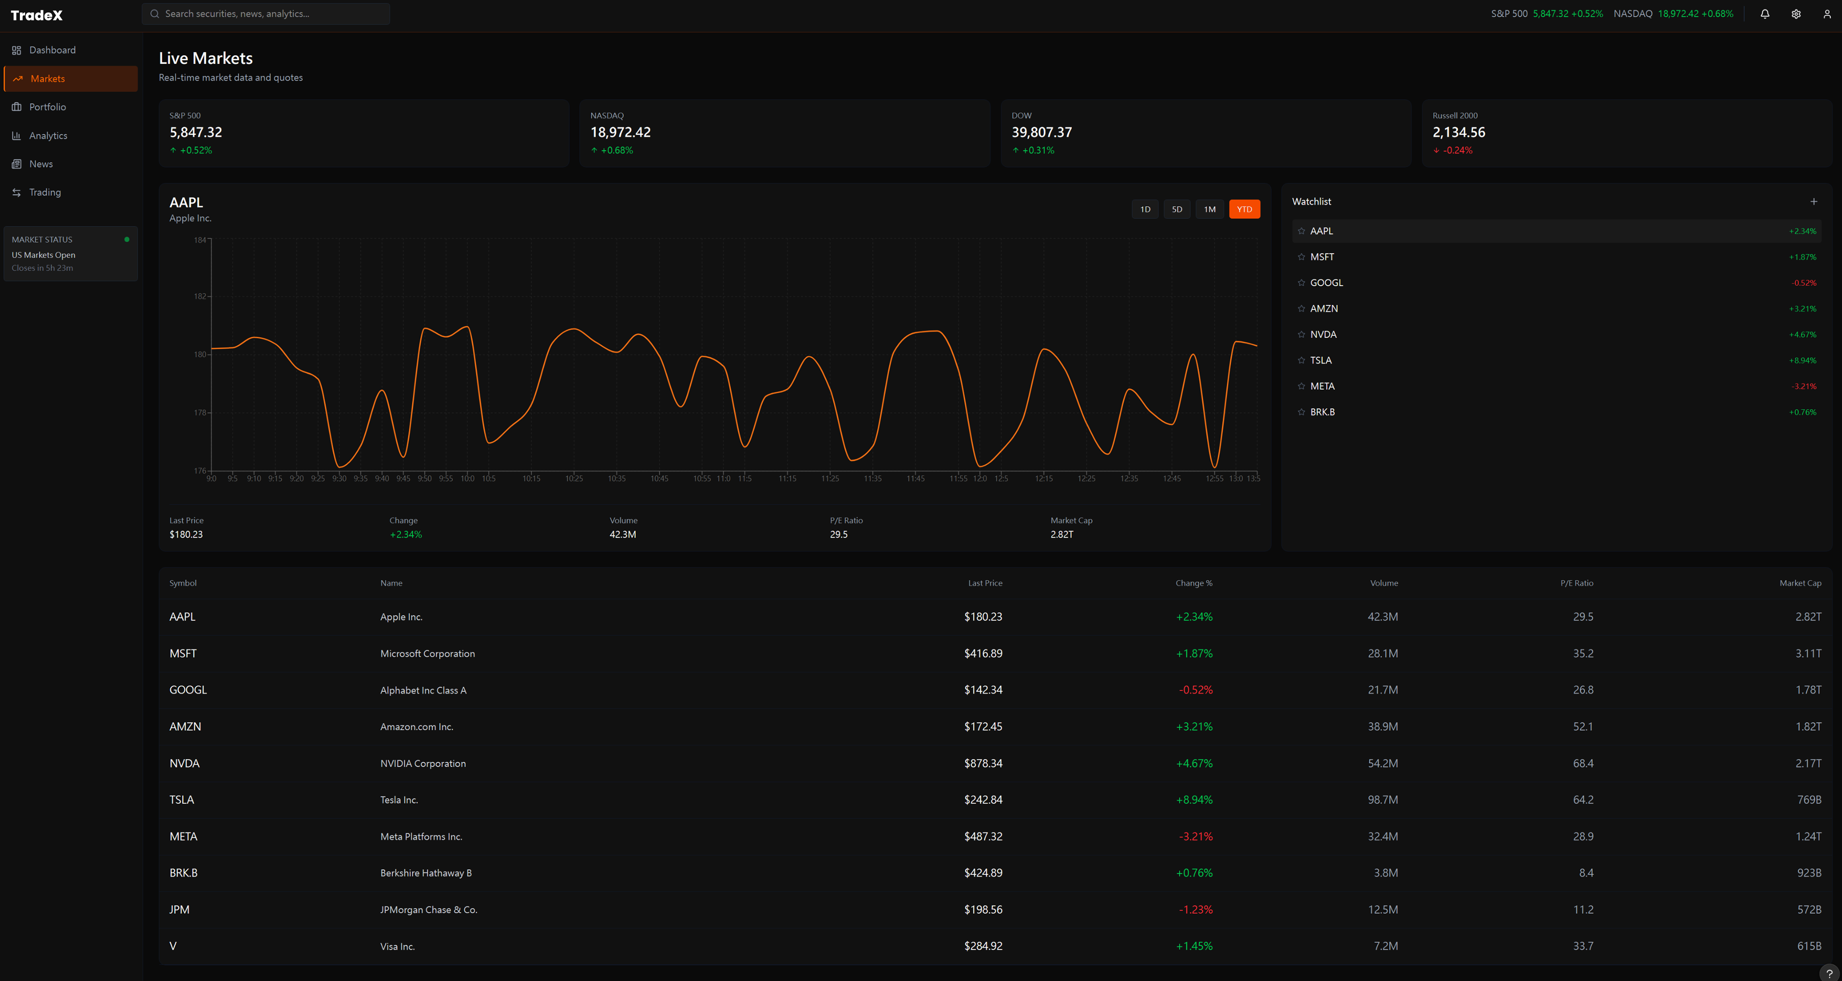Select the YTD timeframe button
1842x981 pixels.
(x=1244, y=209)
